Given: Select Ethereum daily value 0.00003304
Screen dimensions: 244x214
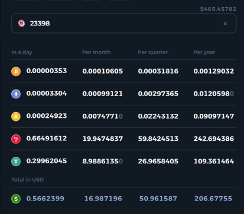Looking at the screenshot, I should [x=47, y=93].
